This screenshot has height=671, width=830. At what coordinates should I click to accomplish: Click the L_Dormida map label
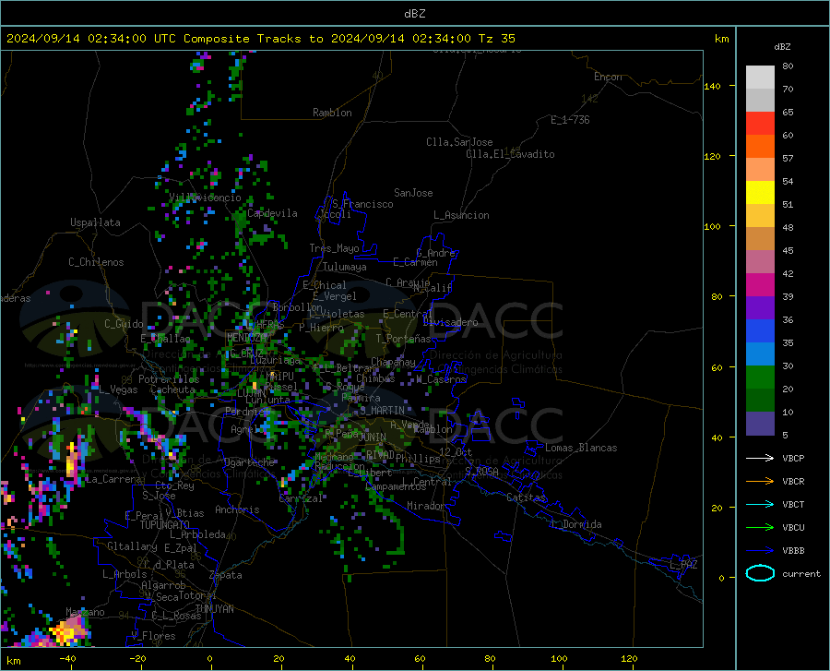click(x=575, y=524)
